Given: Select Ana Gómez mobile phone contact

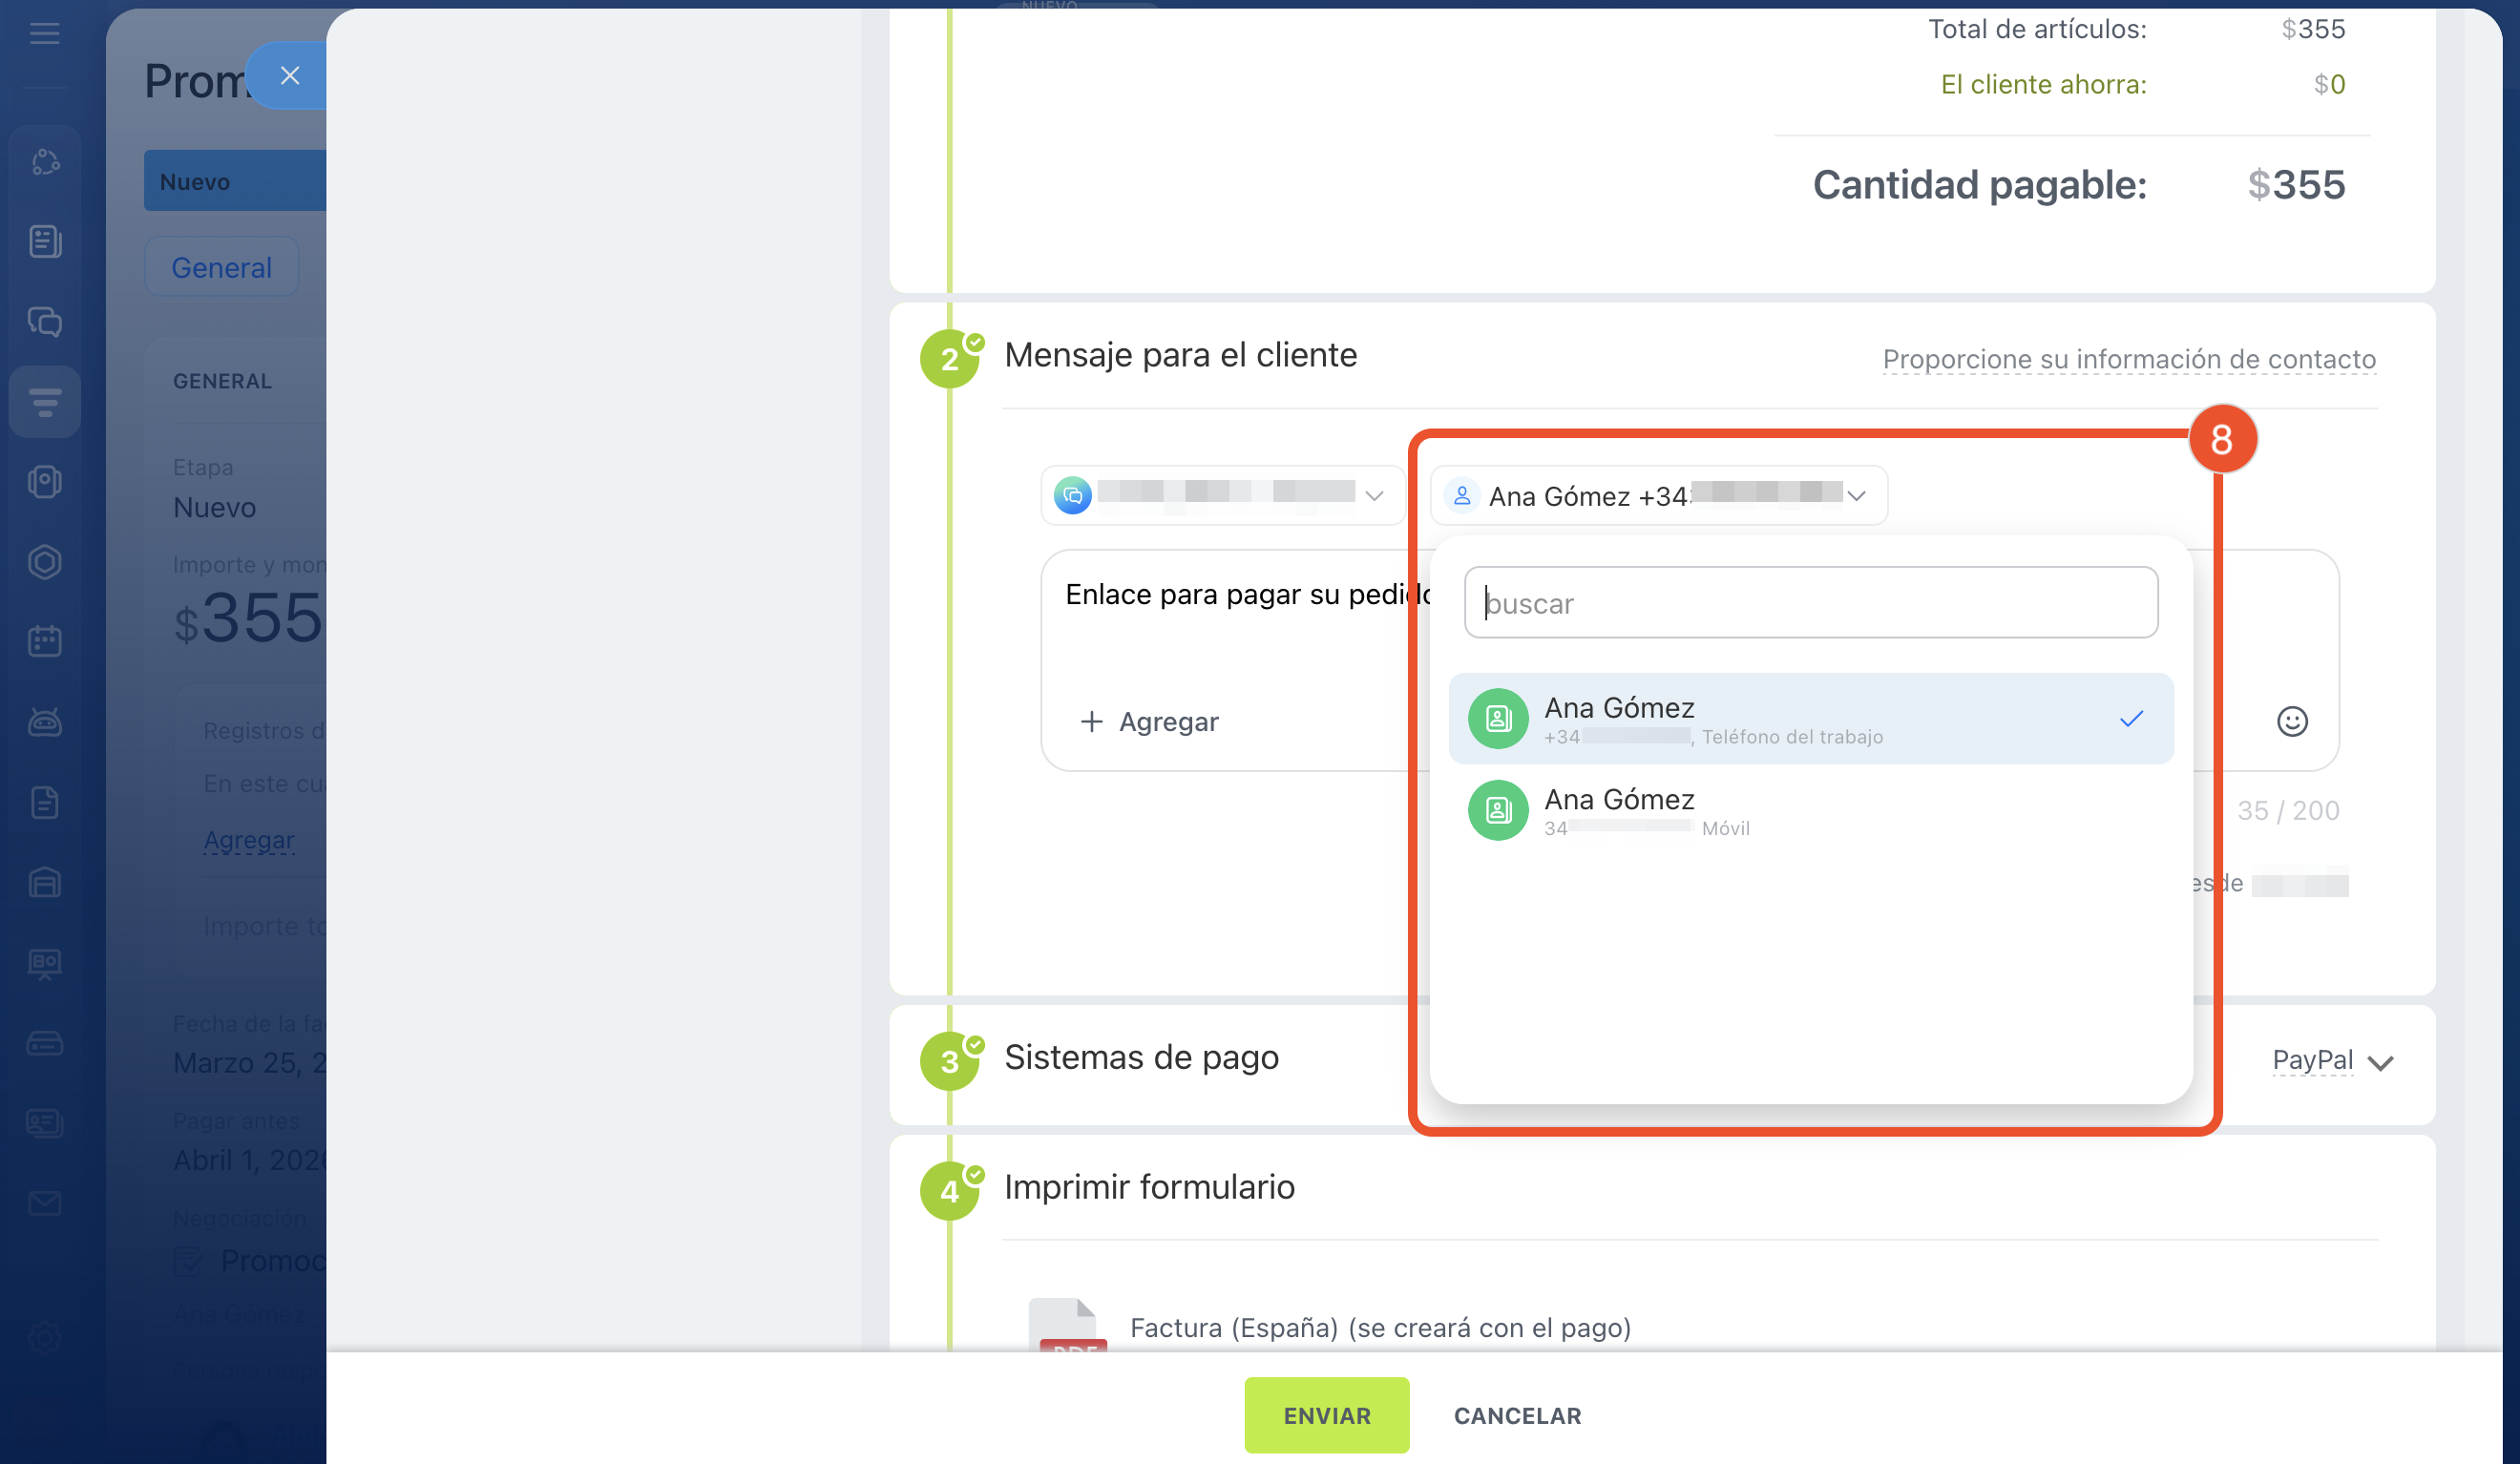Looking at the screenshot, I should tap(1810, 811).
